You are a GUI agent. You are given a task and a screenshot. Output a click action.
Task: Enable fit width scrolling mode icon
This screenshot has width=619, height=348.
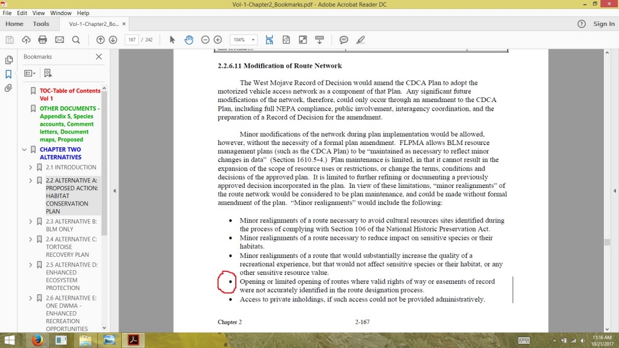pos(269,39)
